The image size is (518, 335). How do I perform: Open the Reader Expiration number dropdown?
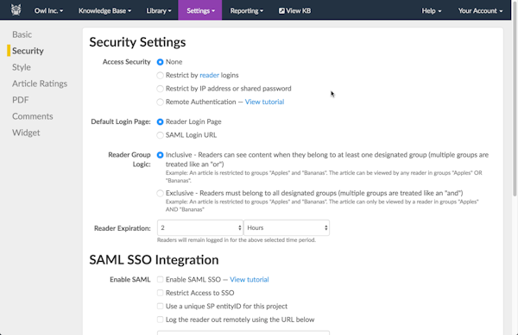coord(200,227)
